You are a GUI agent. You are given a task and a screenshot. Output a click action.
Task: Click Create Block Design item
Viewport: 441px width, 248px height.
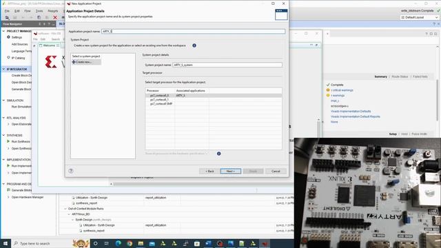point(21,75)
